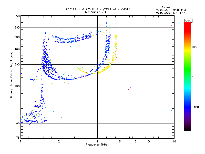Click the y-axis tick label '500'
The height and width of the screenshot is (154, 205).
tap(17, 37)
